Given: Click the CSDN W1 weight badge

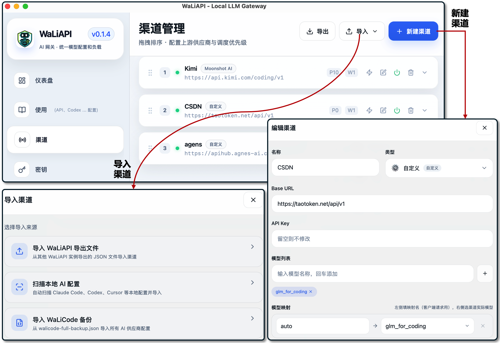Looking at the screenshot, I should (351, 110).
